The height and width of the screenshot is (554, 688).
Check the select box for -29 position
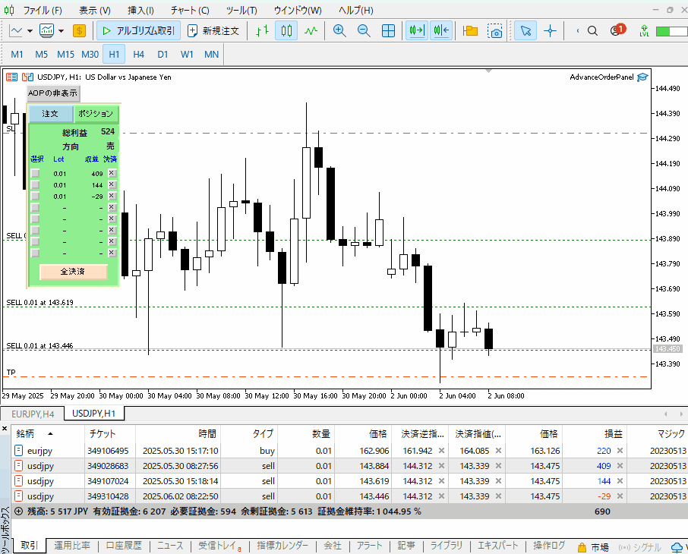click(35, 196)
